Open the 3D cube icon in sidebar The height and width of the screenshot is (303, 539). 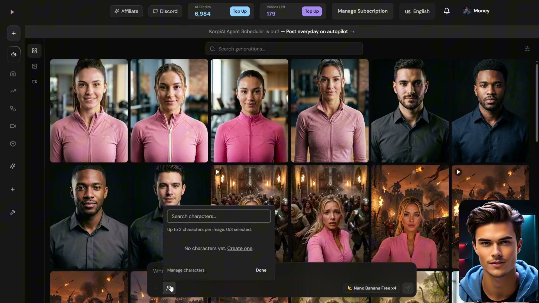pos(13,144)
